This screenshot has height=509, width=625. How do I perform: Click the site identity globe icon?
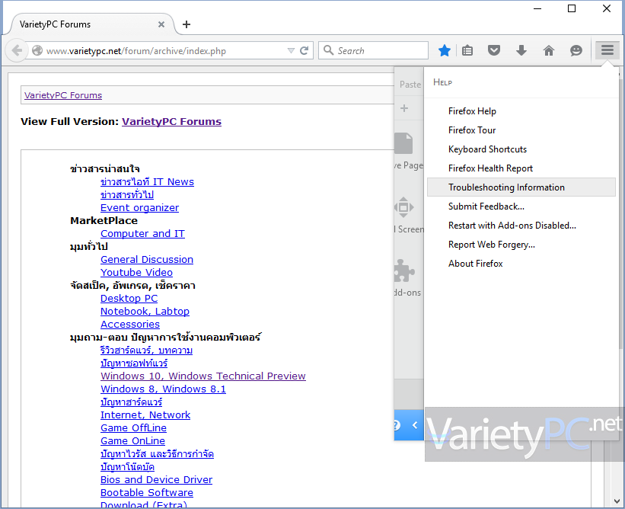(x=37, y=50)
